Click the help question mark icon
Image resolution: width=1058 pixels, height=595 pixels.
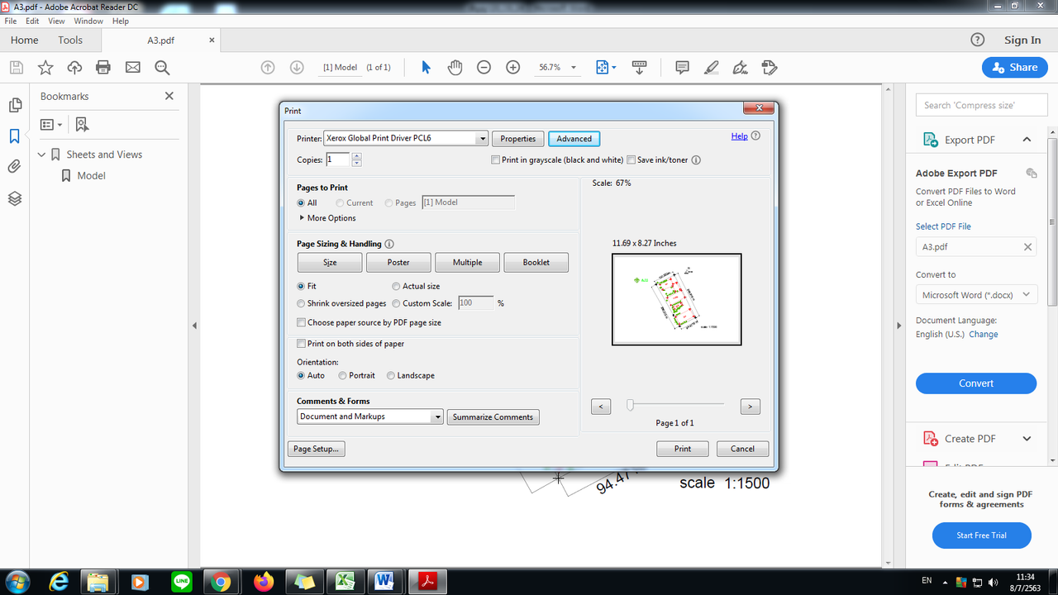pyautogui.click(x=977, y=40)
